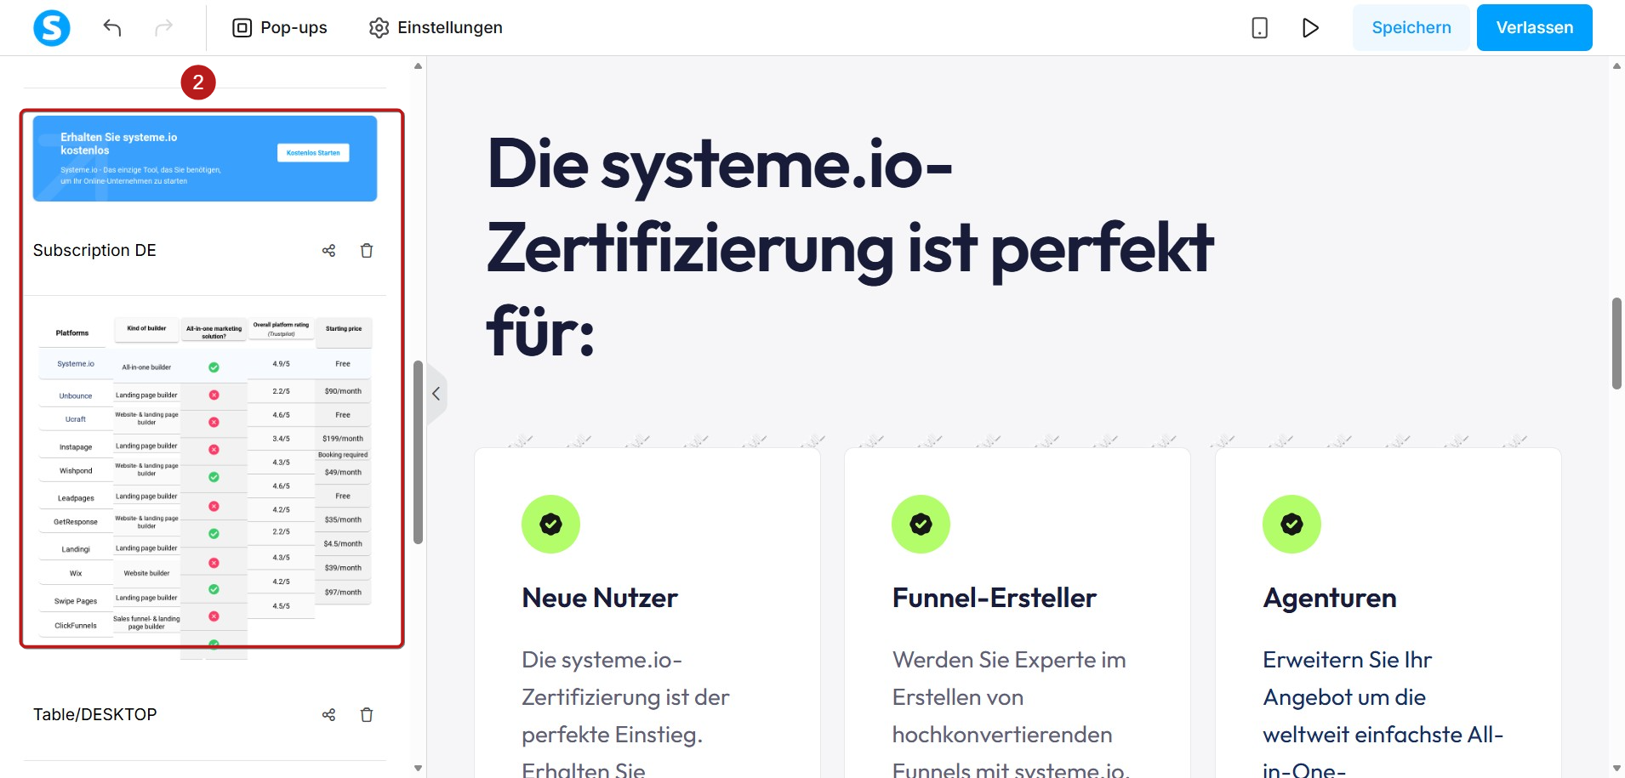Viewport: 1625px width, 778px height.
Task: Switch to mobile device preview
Action: [x=1260, y=28]
